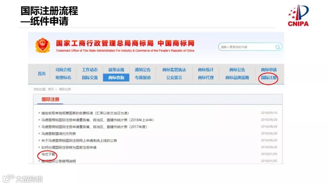Go to 商标监管执法 section
Screen dimensions: 329x185
[x=174, y=70]
